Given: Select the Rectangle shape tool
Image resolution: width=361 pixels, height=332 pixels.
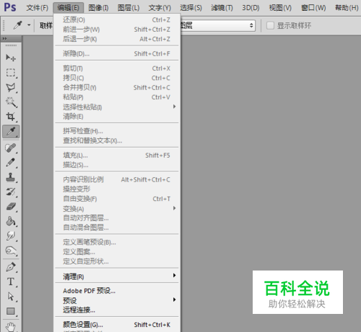Looking at the screenshot, I should [x=11, y=311].
